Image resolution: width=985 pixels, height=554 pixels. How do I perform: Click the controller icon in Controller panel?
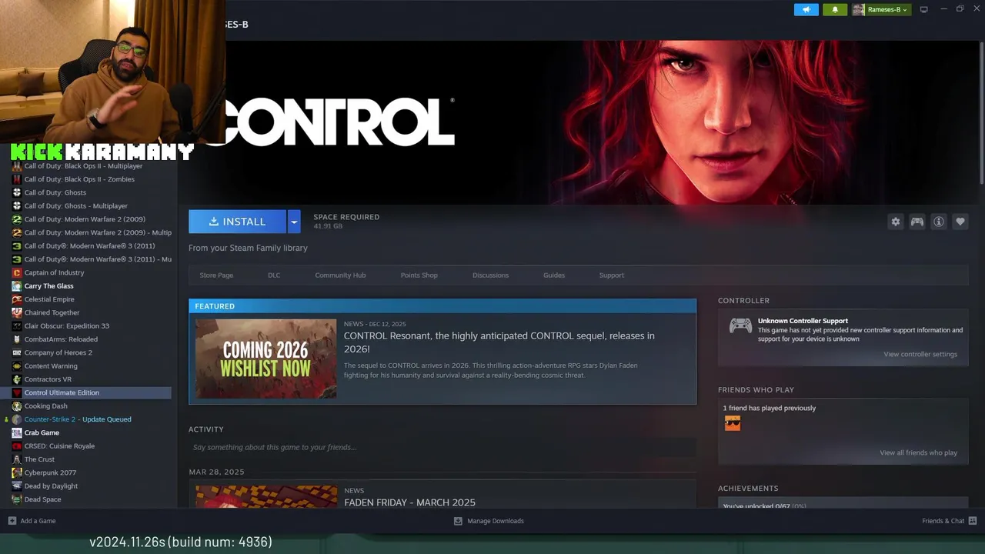(x=740, y=325)
